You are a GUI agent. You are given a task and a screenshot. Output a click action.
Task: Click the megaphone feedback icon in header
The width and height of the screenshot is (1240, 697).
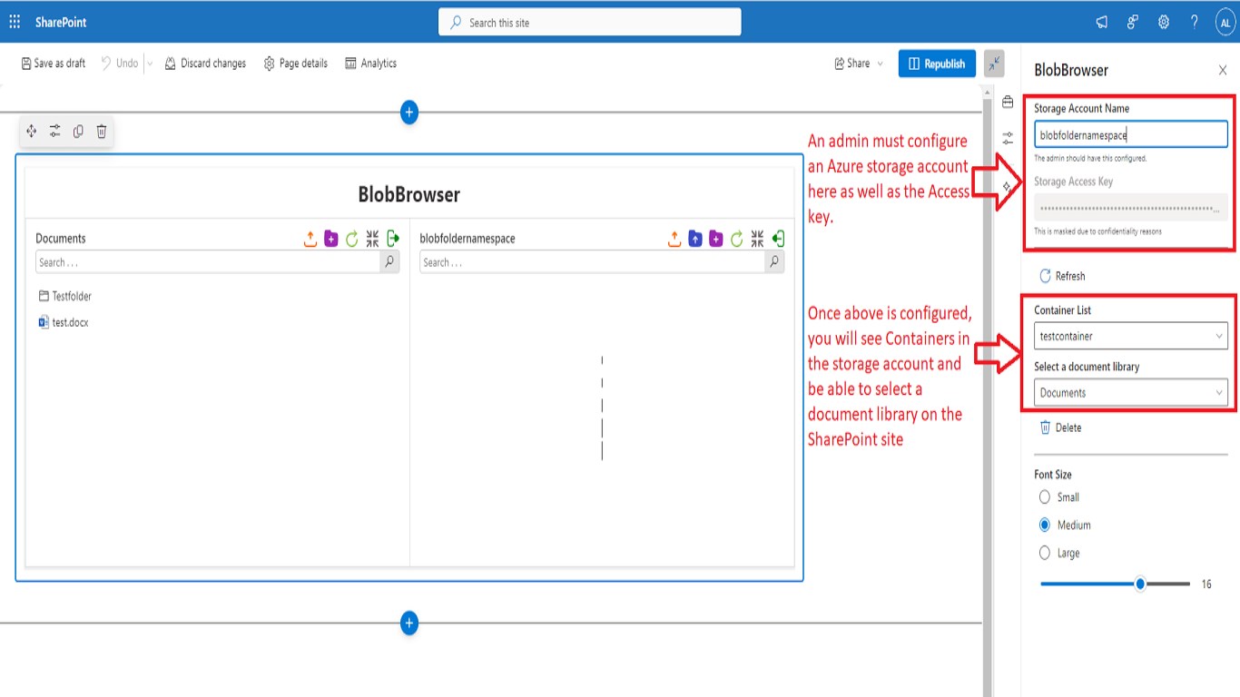click(x=1102, y=23)
